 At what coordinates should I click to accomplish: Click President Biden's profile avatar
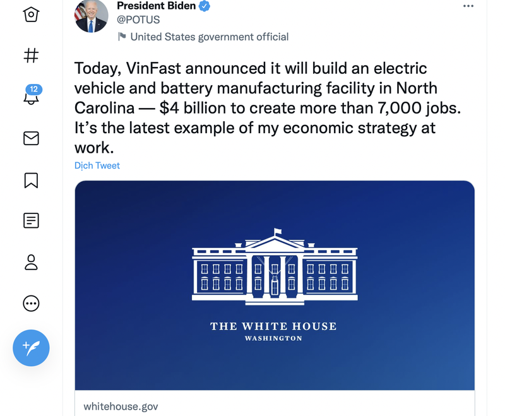click(x=91, y=16)
